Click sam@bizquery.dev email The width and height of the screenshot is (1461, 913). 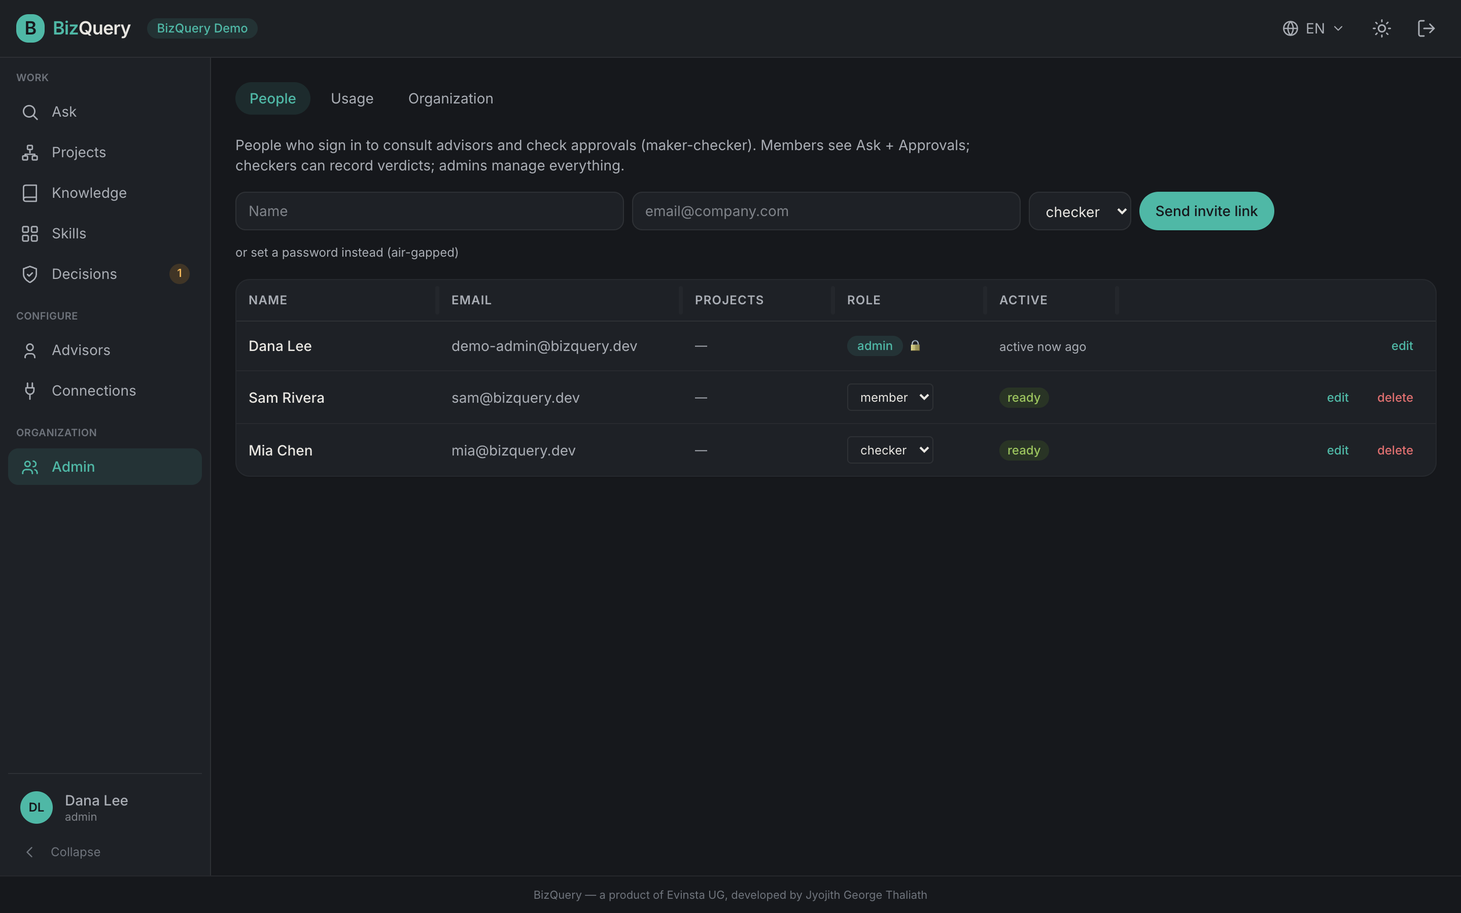[515, 398]
